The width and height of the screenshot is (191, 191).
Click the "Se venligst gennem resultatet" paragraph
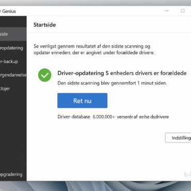tap(94, 50)
